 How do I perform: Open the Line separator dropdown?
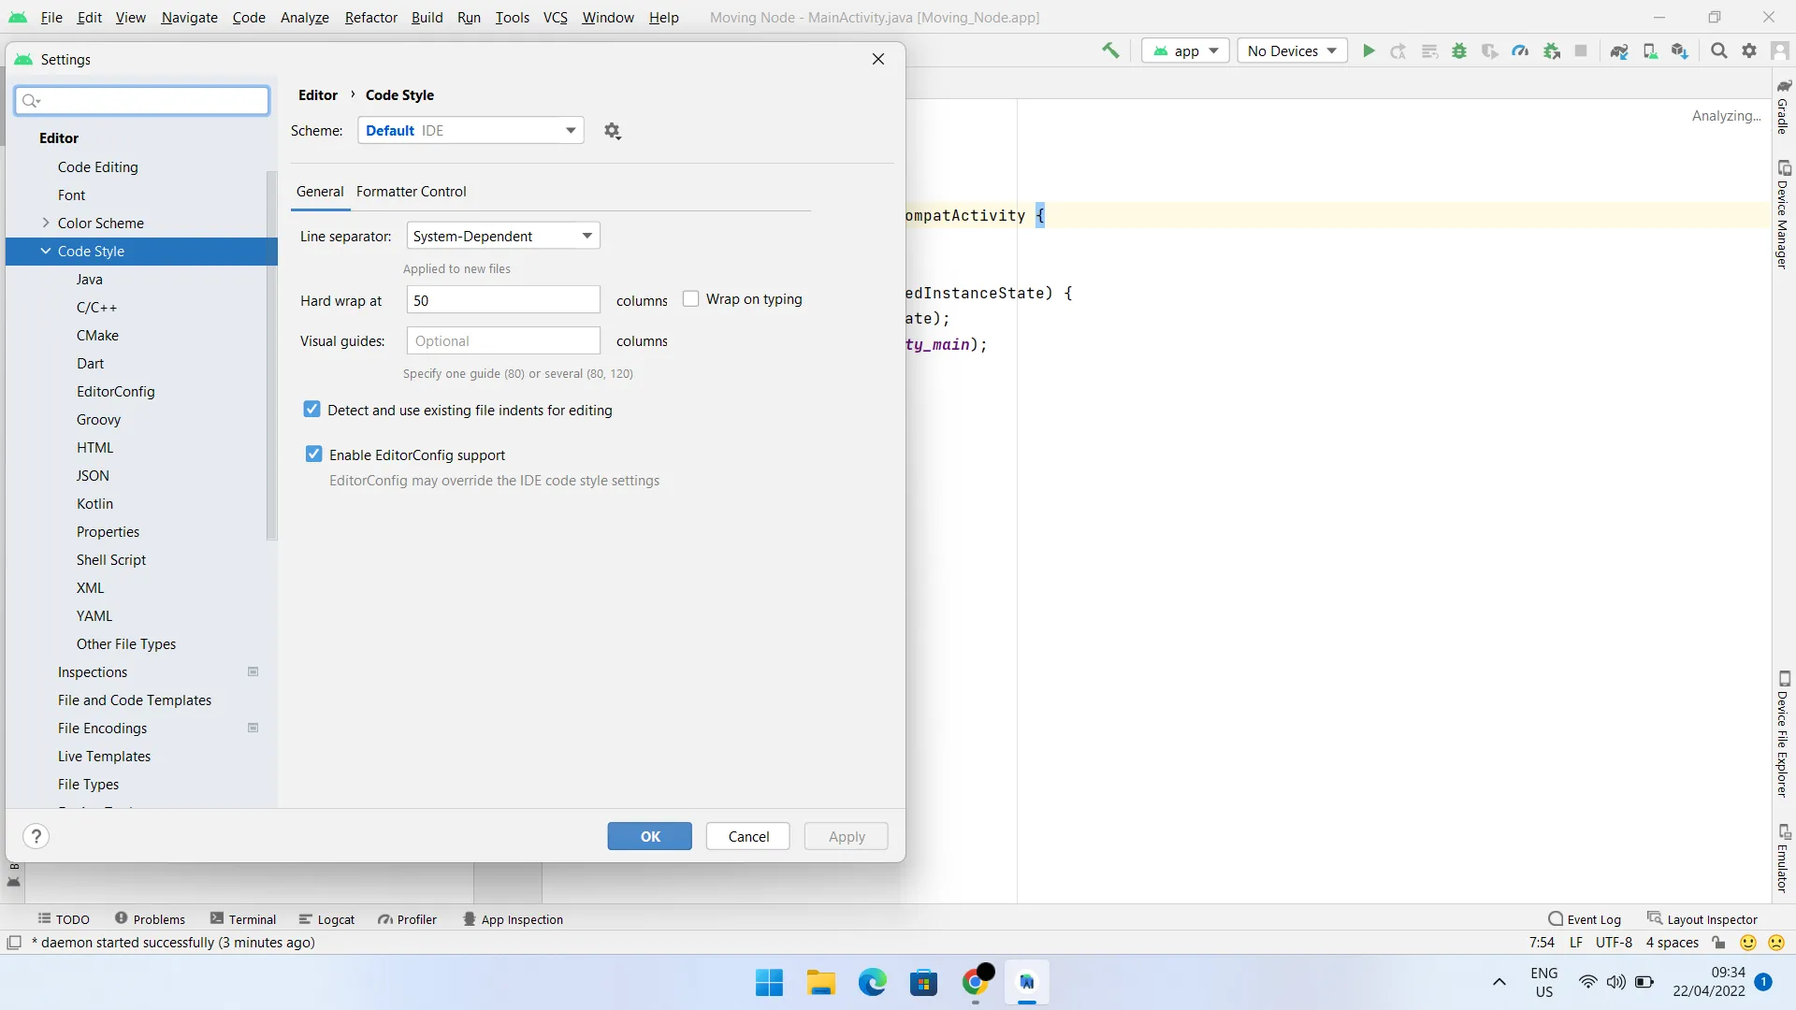point(503,236)
